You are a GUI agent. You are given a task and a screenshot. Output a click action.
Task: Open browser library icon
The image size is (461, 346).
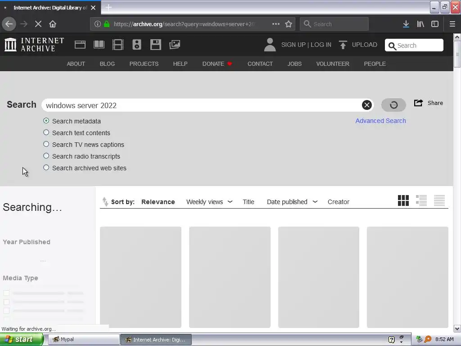point(420,24)
